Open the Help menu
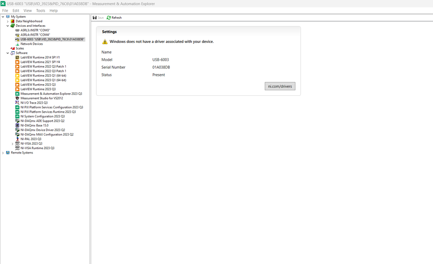The height and width of the screenshot is (264, 433). point(54,10)
